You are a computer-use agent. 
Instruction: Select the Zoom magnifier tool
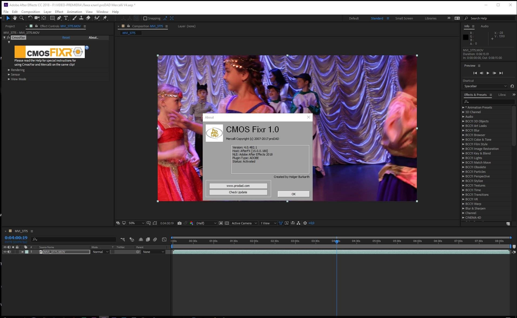click(22, 18)
